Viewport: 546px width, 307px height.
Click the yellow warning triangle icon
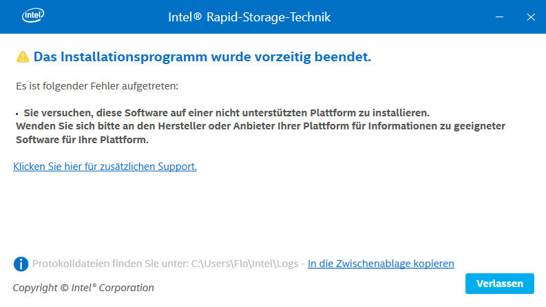pos(23,56)
